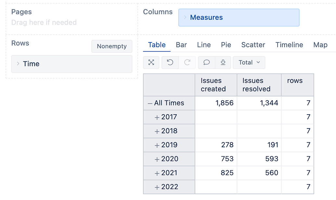Expand the 2019 year row
Viewport: 336px width, 200px height.
point(157,145)
